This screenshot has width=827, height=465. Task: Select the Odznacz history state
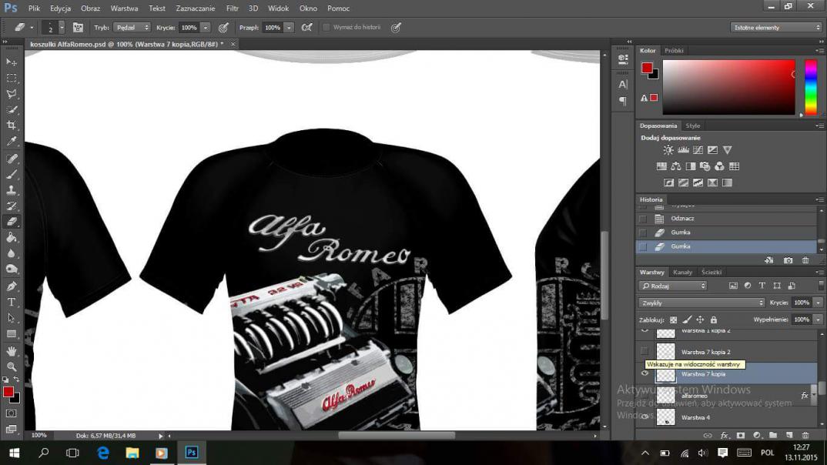pos(726,219)
